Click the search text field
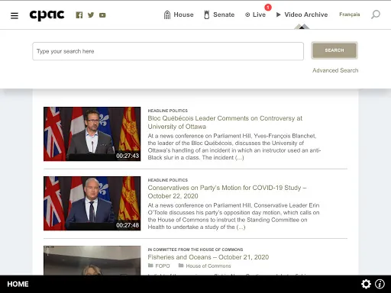391x293 pixels. coord(168,51)
